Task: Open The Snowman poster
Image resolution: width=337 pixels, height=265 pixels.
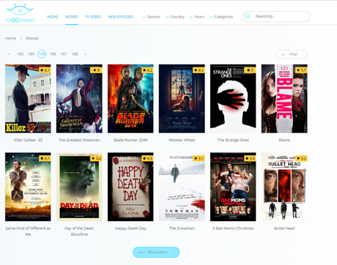Action: tap(182, 187)
